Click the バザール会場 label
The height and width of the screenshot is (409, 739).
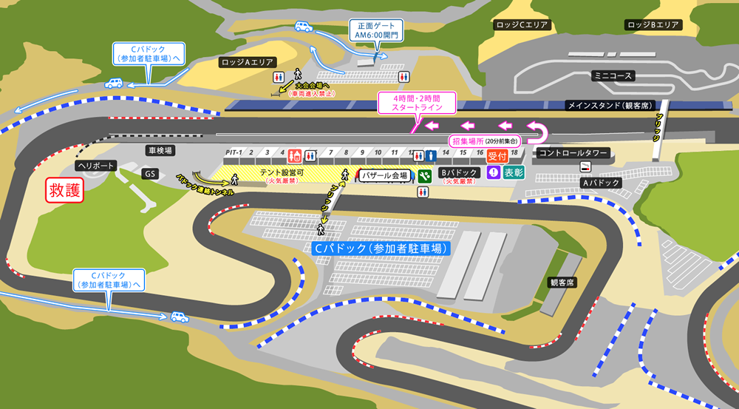[x=384, y=176]
